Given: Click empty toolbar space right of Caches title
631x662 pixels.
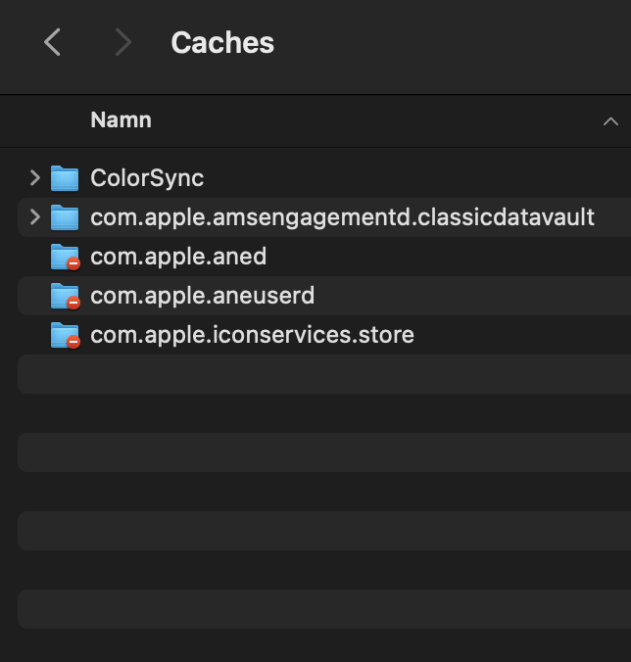Looking at the screenshot, I should coord(451,43).
